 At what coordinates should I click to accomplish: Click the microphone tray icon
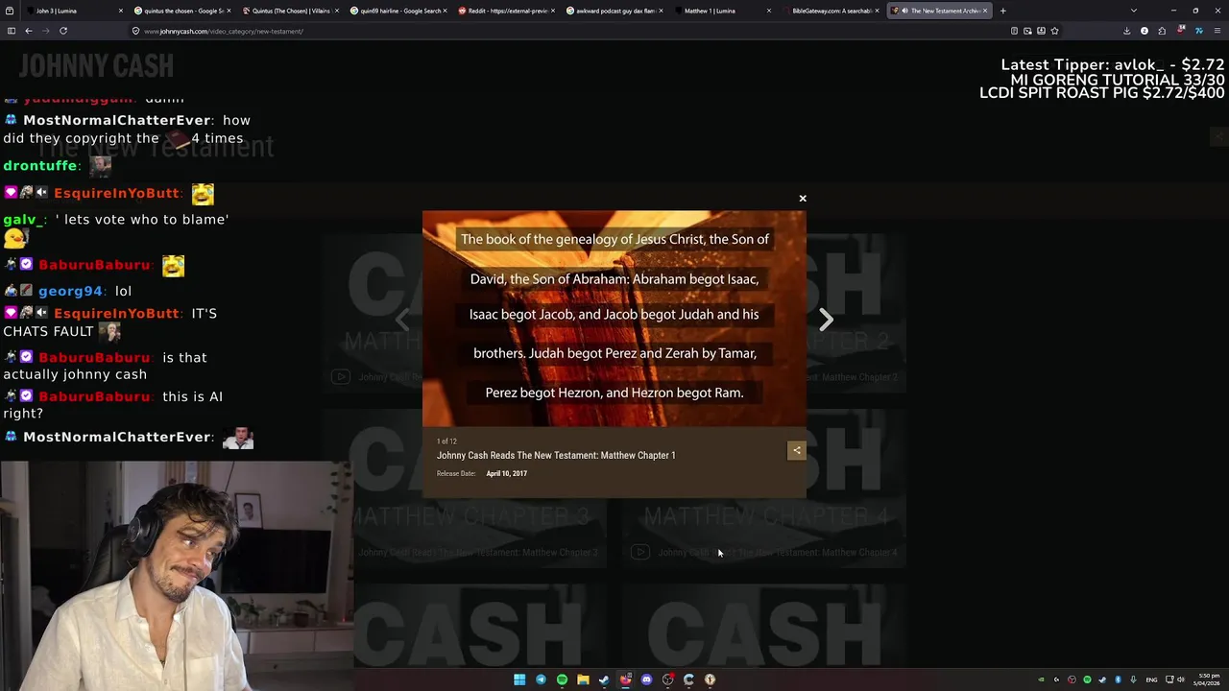point(1133,679)
